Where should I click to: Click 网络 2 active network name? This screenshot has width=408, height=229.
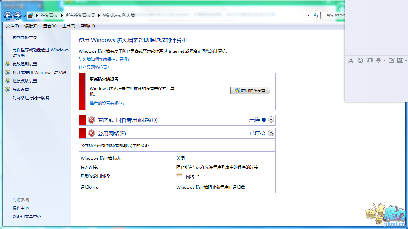192,177
